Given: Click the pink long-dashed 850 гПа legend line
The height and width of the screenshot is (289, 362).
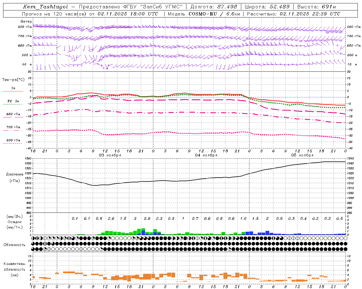Looking at the screenshot, I should [x=13, y=117].
